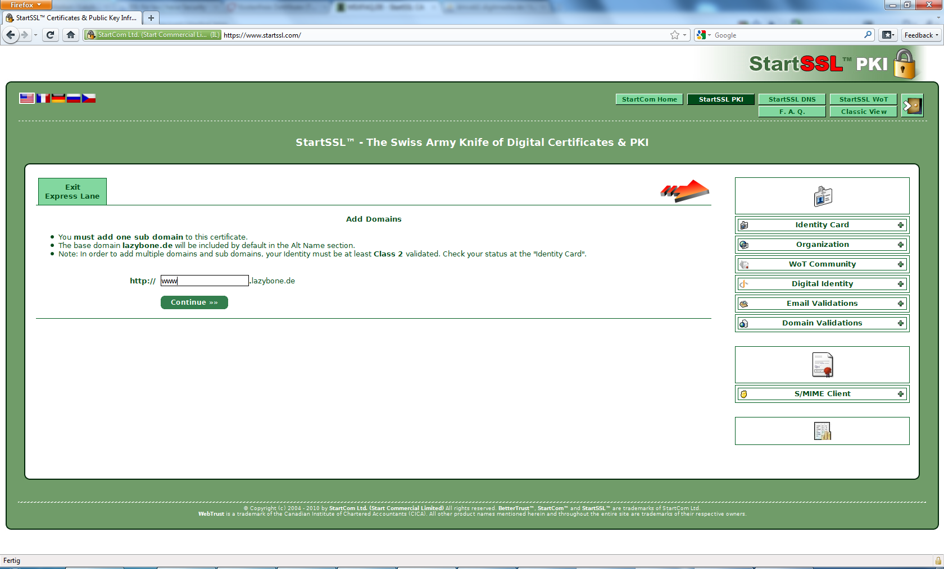944x569 pixels.
Task: Open the bookmarks toolbar button
Action: tap(888, 35)
